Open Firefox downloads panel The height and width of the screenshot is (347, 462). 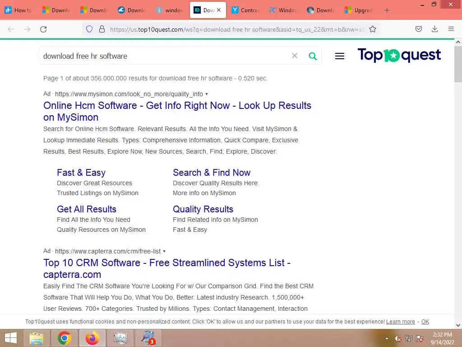[x=434, y=29]
